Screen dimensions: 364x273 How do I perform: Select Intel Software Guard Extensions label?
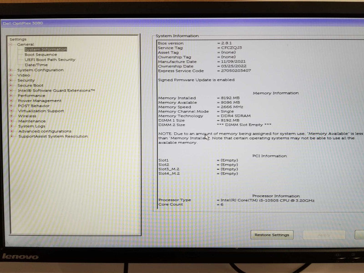click(56, 91)
